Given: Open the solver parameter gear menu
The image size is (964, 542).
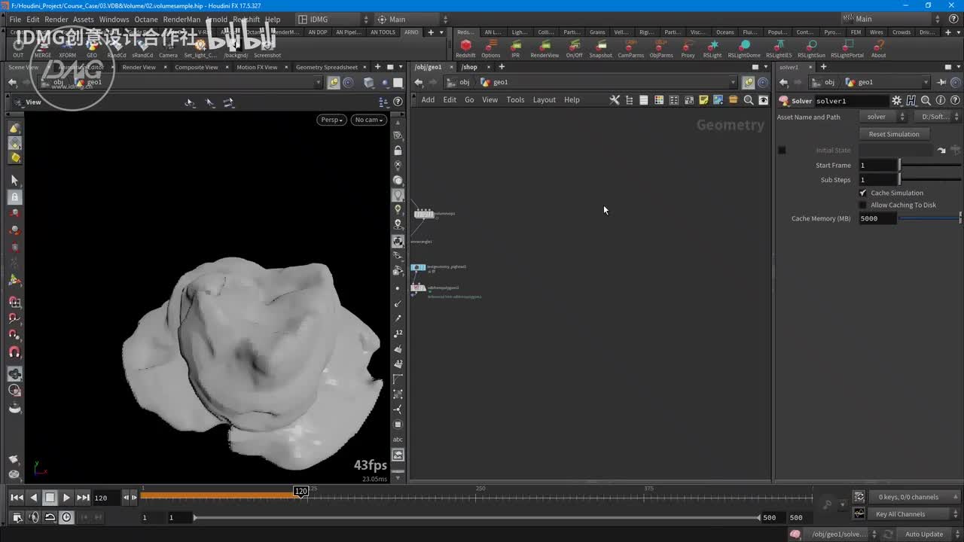Looking at the screenshot, I should click(x=896, y=101).
